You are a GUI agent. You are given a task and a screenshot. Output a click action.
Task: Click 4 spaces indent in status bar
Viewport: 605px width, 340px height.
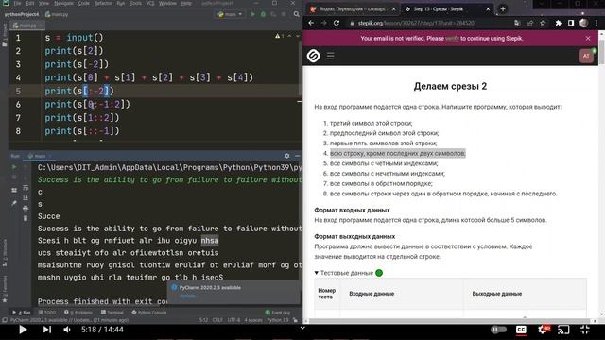coord(253,320)
